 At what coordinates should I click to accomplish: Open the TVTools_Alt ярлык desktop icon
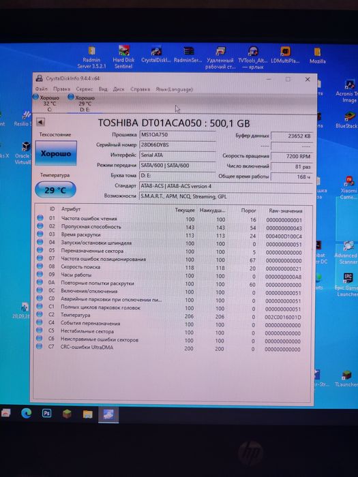pyautogui.click(x=253, y=57)
